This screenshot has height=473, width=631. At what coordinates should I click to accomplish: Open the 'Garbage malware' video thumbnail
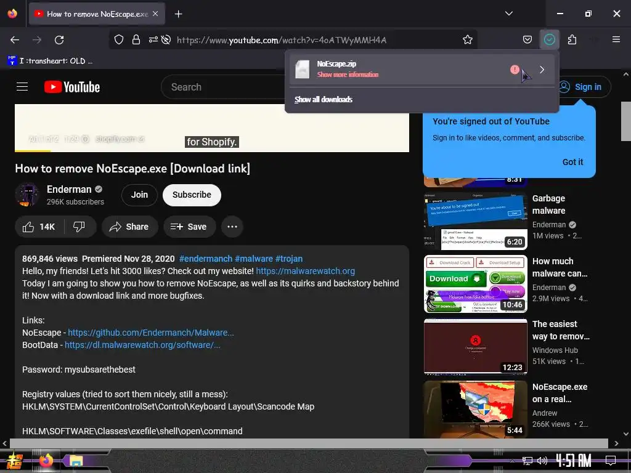pos(475,221)
